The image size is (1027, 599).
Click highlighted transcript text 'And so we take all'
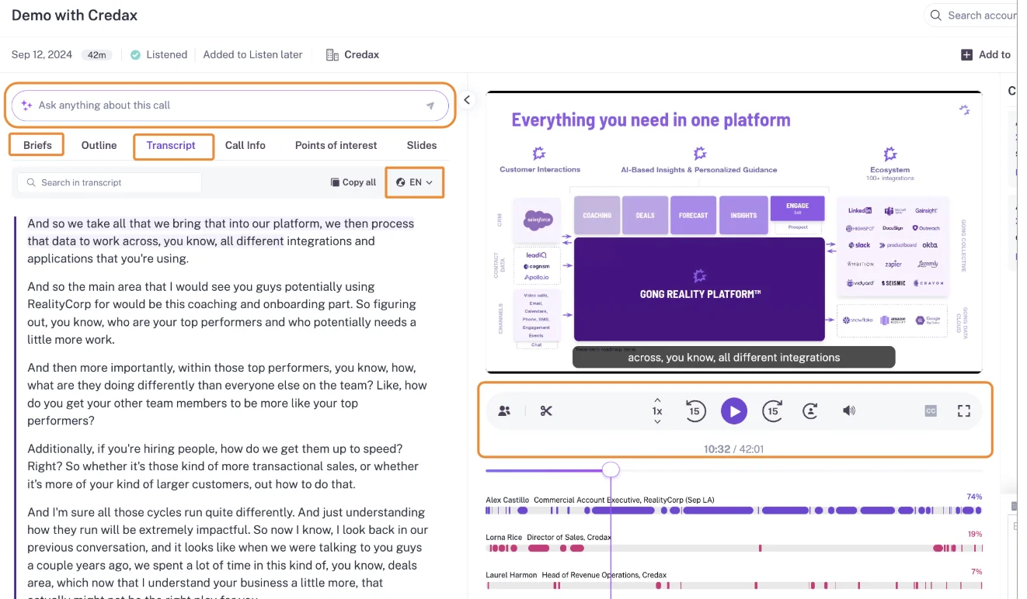pos(221,232)
